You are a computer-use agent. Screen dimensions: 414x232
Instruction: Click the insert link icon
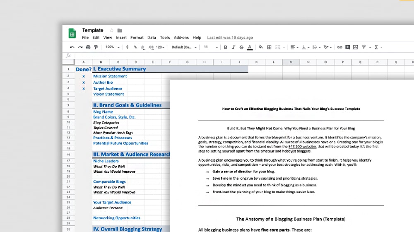(x=339, y=47)
